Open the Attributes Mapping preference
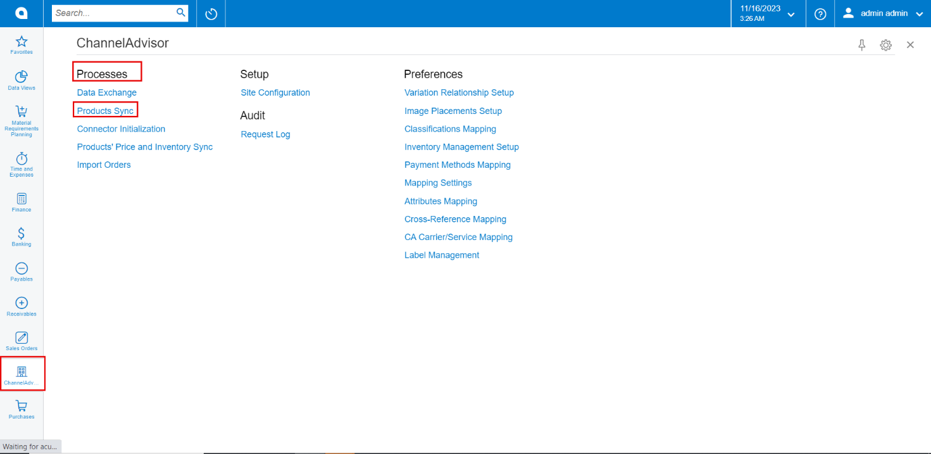931x454 pixels. coord(441,201)
